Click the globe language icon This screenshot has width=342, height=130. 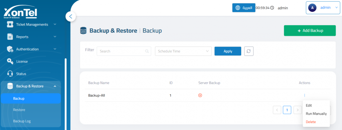point(238,8)
